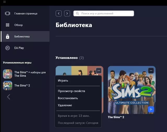This screenshot has height=132, width=167.
Task: Select Просмотр свойств in context menu
Action: coord(78,91)
